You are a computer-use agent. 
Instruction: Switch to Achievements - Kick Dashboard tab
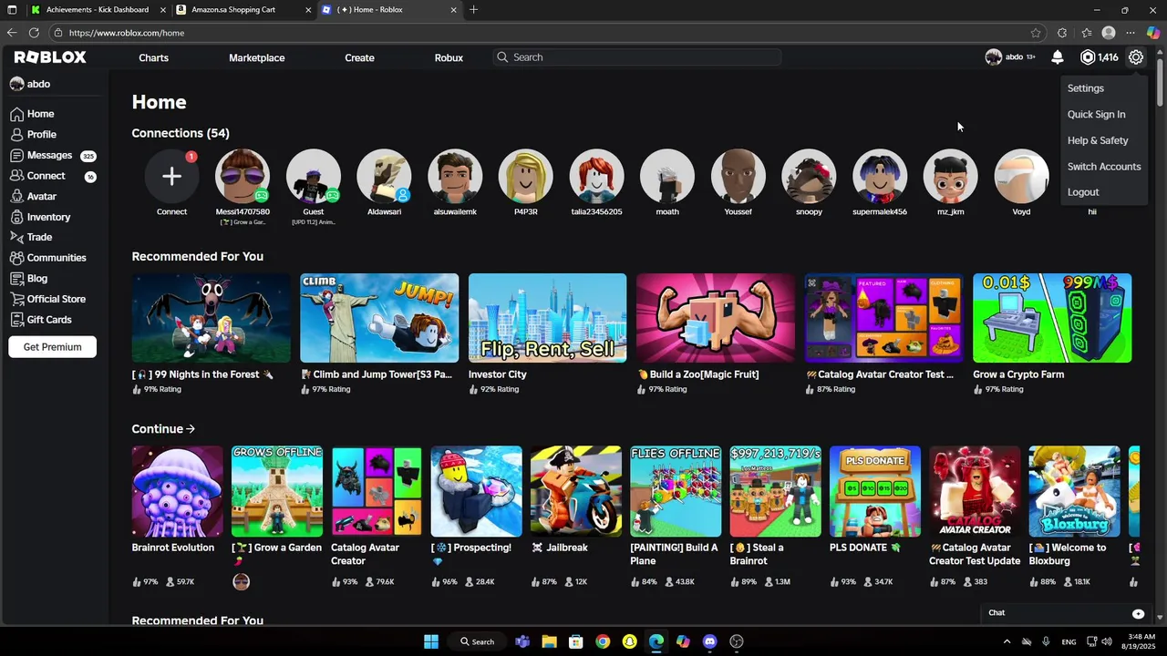[98, 10]
